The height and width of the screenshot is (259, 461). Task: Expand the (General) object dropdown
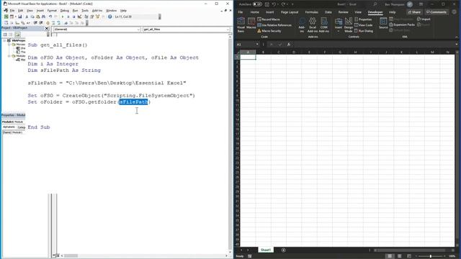point(138,29)
